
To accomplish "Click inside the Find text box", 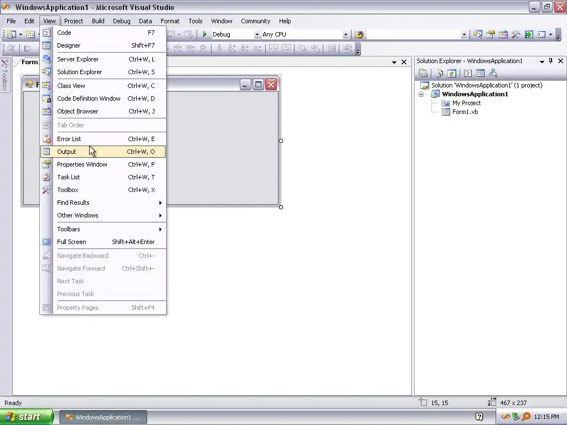I will [x=414, y=35].
